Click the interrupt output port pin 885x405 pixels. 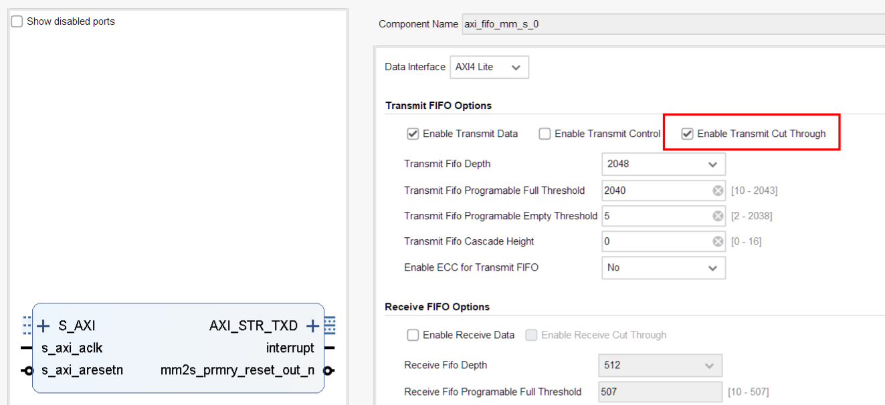coord(329,348)
